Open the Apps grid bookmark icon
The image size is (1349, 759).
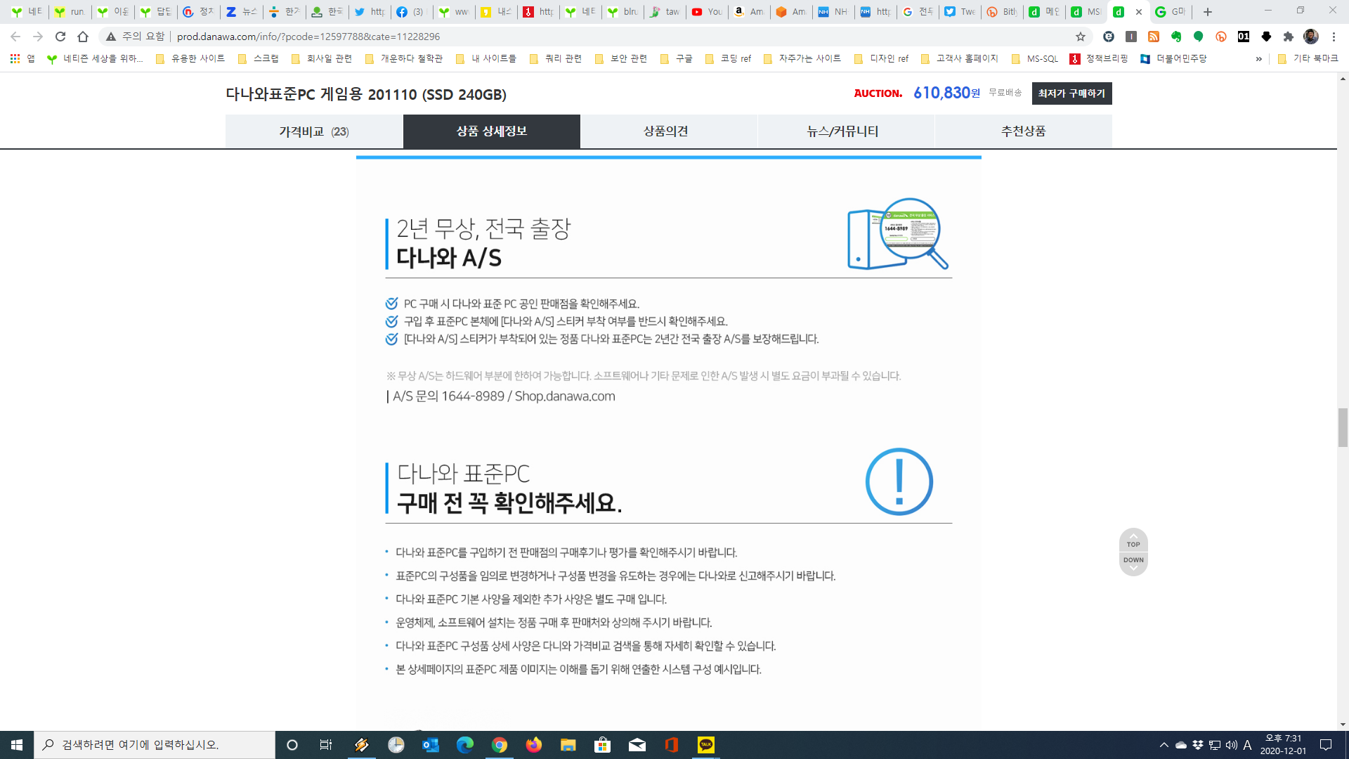click(15, 59)
